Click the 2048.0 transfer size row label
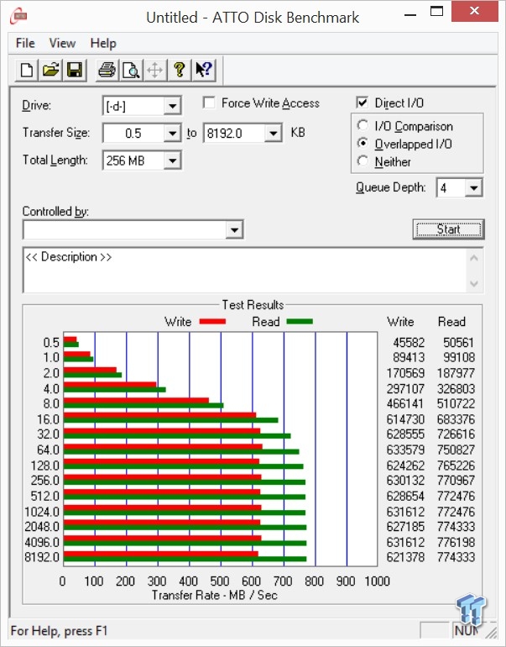The height and width of the screenshot is (647, 506). point(42,527)
